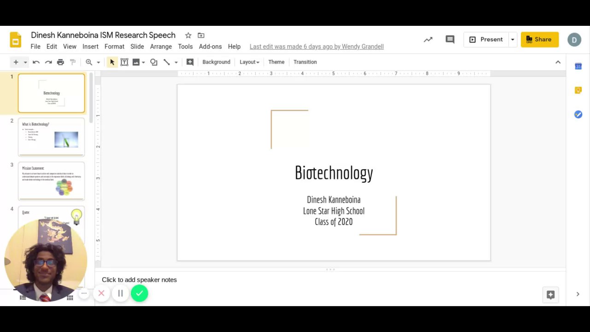Viewport: 590px width, 332px height.
Task: Open the Help menu
Action: coord(234,47)
